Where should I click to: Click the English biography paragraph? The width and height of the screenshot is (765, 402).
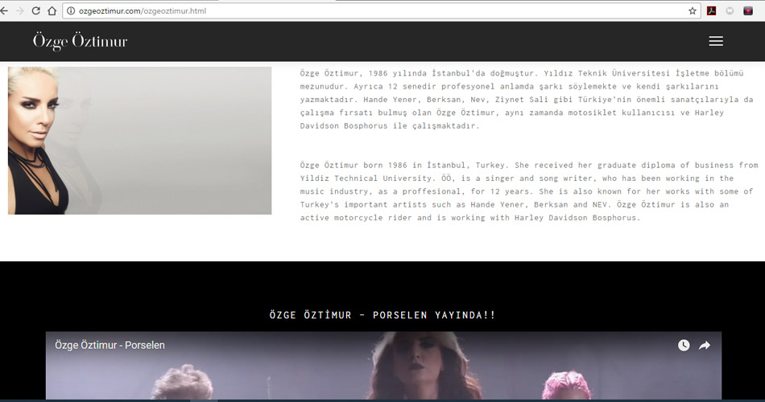(x=529, y=191)
